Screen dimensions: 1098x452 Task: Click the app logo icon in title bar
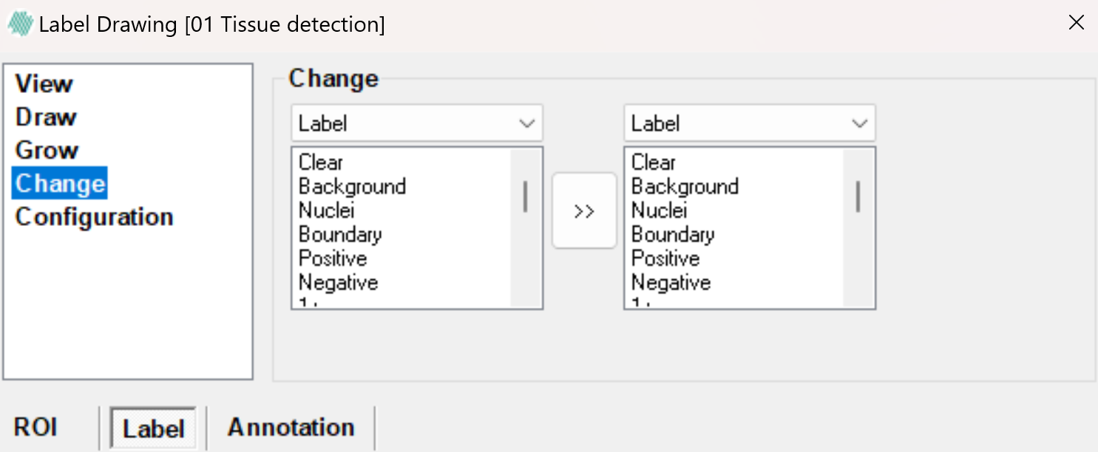pyautogui.click(x=21, y=24)
